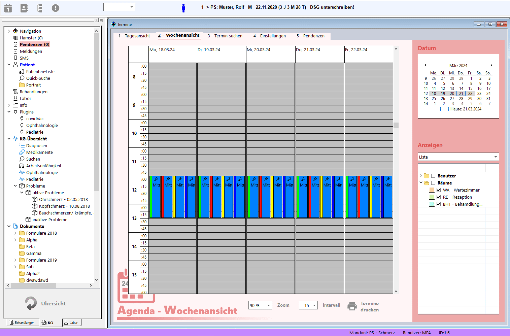Select Kopfschmerz - 10.08.2018 problem

pos(64,206)
